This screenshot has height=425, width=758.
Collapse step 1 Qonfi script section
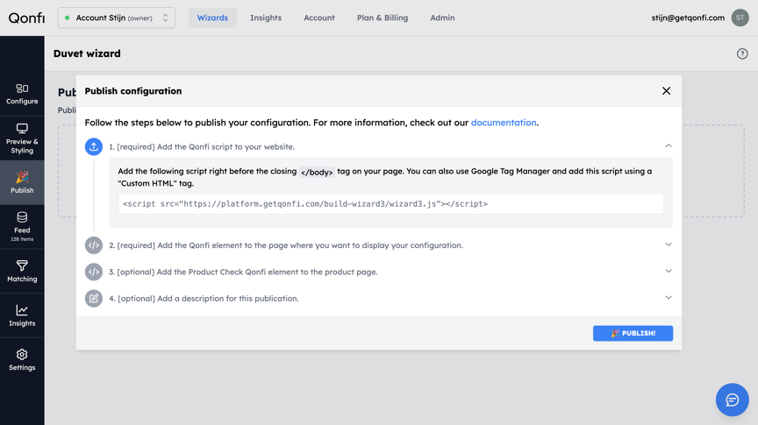coord(669,145)
